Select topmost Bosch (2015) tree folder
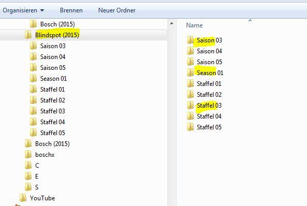 [57, 24]
